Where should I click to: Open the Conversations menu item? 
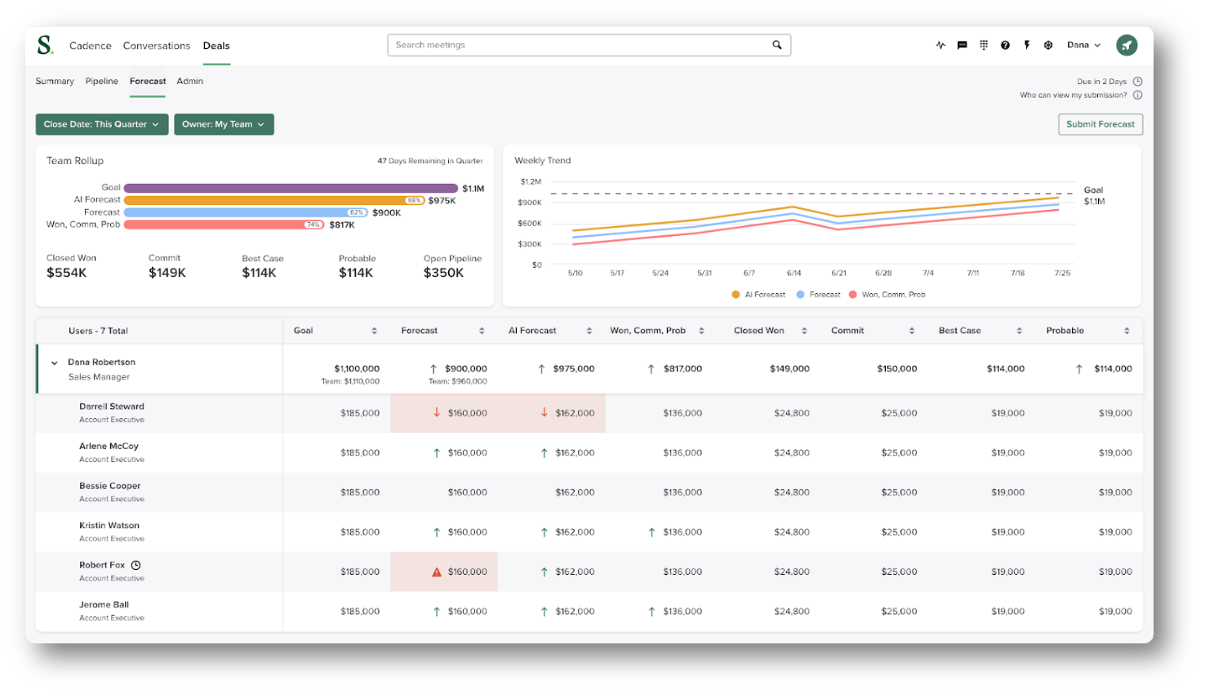point(157,46)
